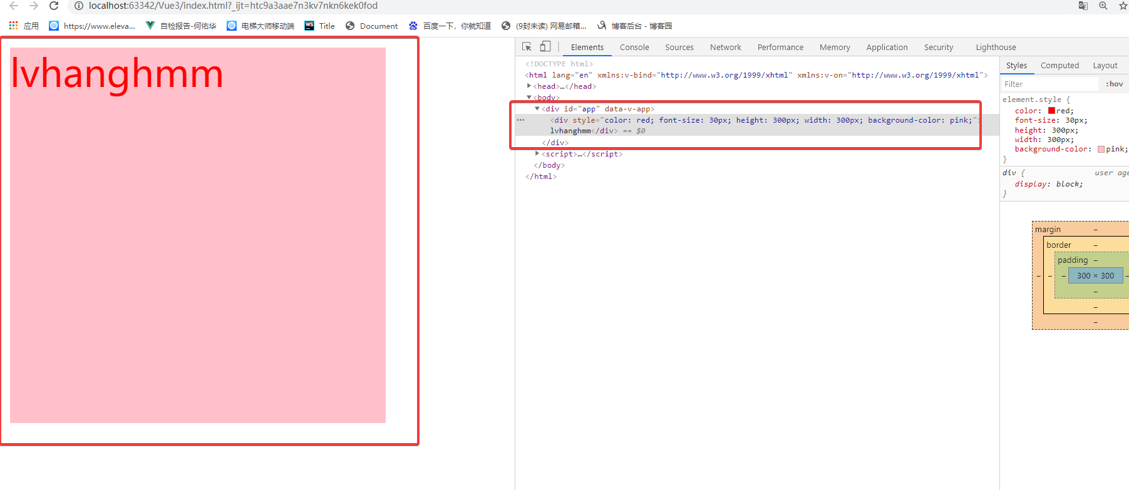This screenshot has height=490, width=1129.
Task: Select the closing </html> tag line
Action: tap(541, 176)
